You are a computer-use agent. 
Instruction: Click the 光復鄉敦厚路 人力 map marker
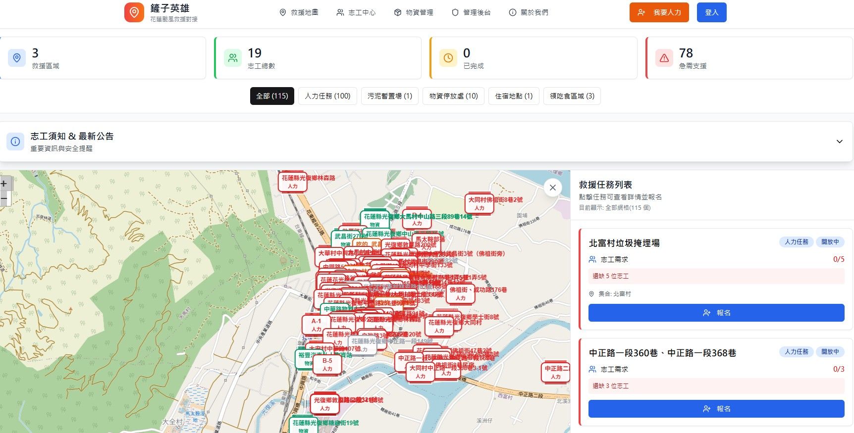pos(325,404)
